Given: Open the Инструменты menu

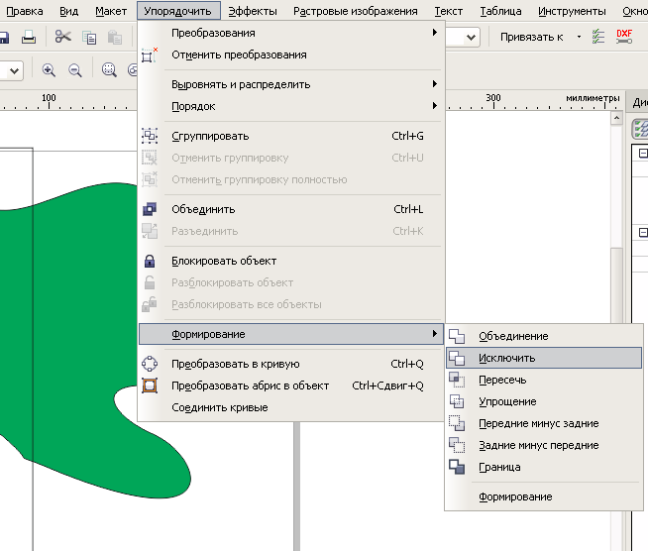Looking at the screenshot, I should pos(572,11).
